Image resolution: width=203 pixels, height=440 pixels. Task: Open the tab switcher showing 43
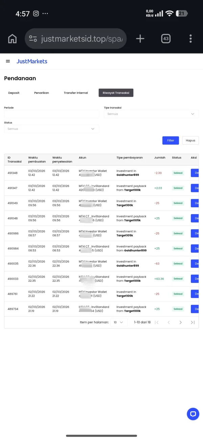[166, 39]
